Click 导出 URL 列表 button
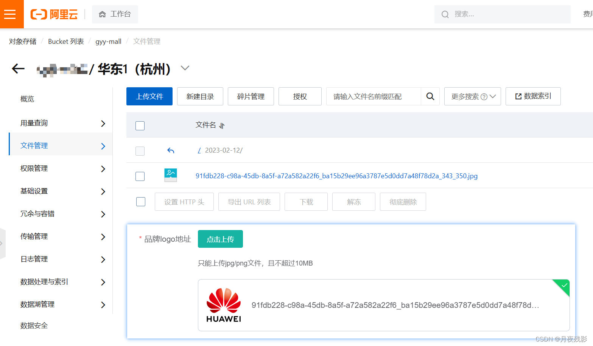The width and height of the screenshot is (593, 346). pos(249,202)
